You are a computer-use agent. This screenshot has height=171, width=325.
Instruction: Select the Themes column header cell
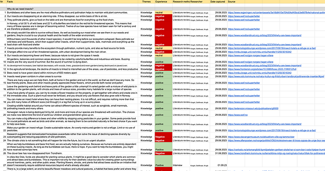(146, 2)
